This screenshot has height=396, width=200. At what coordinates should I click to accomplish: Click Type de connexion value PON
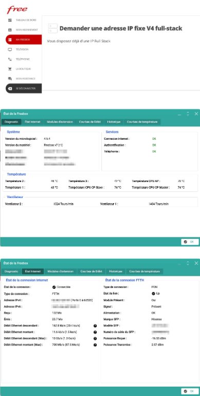[x=154, y=287]
